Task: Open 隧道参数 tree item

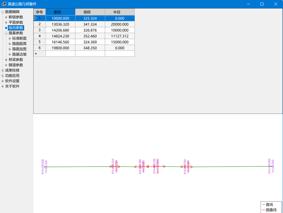Action: (16, 65)
